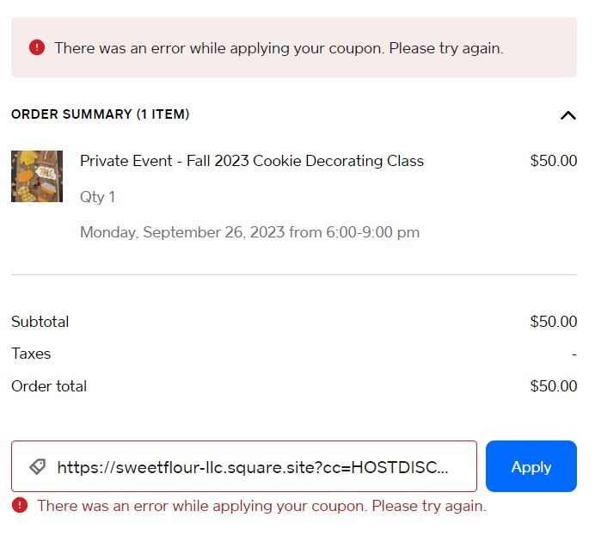The height and width of the screenshot is (548, 595).
Task: Click the Qty 1 text
Action: point(97,197)
